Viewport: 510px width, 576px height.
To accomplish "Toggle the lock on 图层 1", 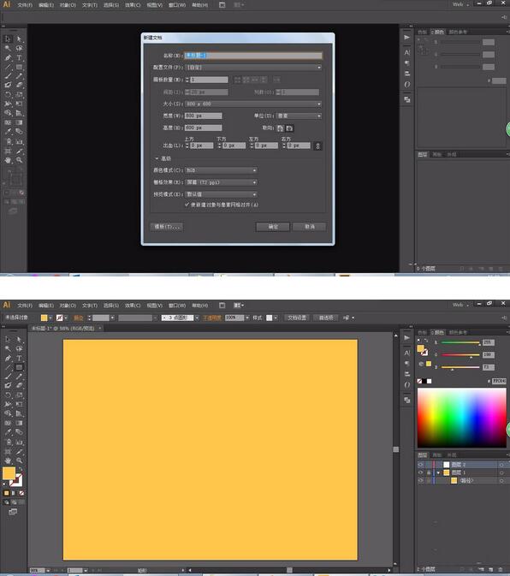I will (x=429, y=472).
